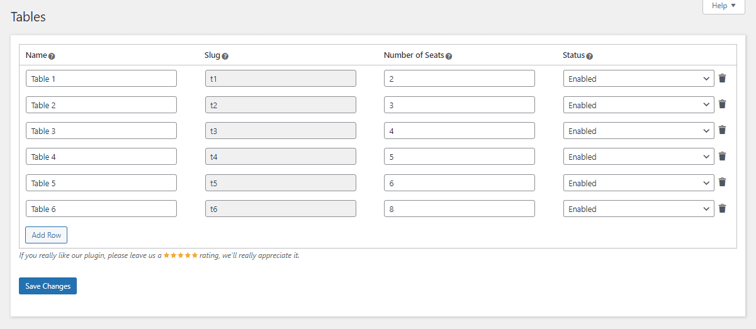This screenshot has width=756, height=329.
Task: Click the t4 slug field
Action: (280, 157)
